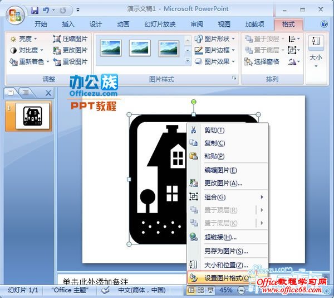Choose 超链接(H)... from the context menu
Image resolution: width=334 pixels, height=298 pixels.
click(x=227, y=237)
